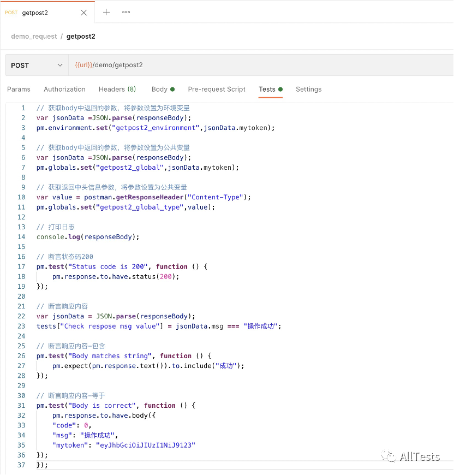
Task: Open a new request tab with plus icon
Action: [x=106, y=12]
